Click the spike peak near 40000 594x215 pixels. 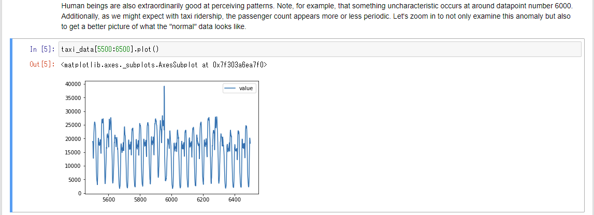coord(164,87)
